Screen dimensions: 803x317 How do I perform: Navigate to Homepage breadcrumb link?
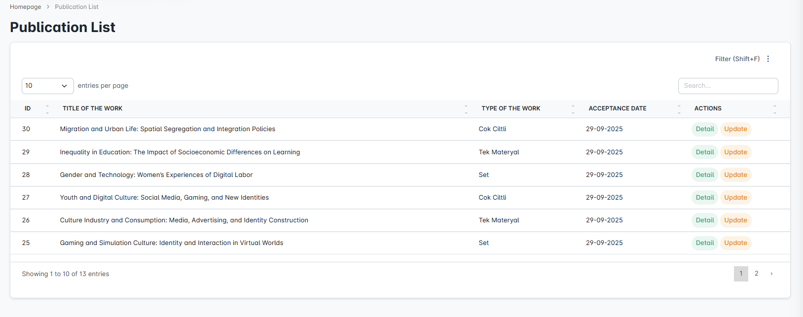click(x=25, y=7)
